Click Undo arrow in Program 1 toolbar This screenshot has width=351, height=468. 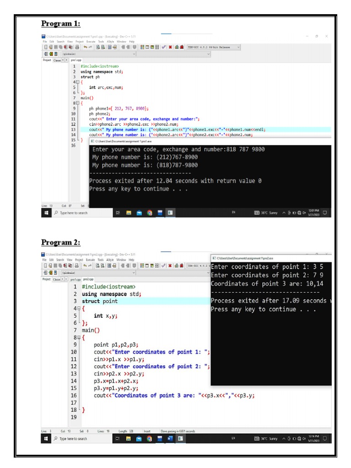85,47
